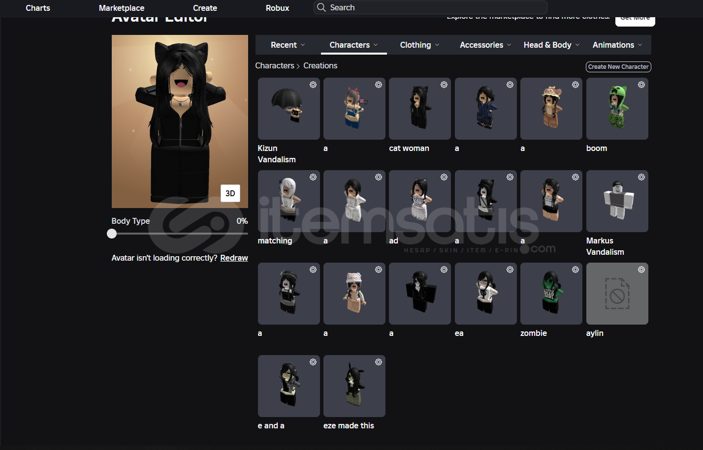The image size is (703, 450).
Task: Select the eze made this character thumbnail
Action: pos(354,386)
